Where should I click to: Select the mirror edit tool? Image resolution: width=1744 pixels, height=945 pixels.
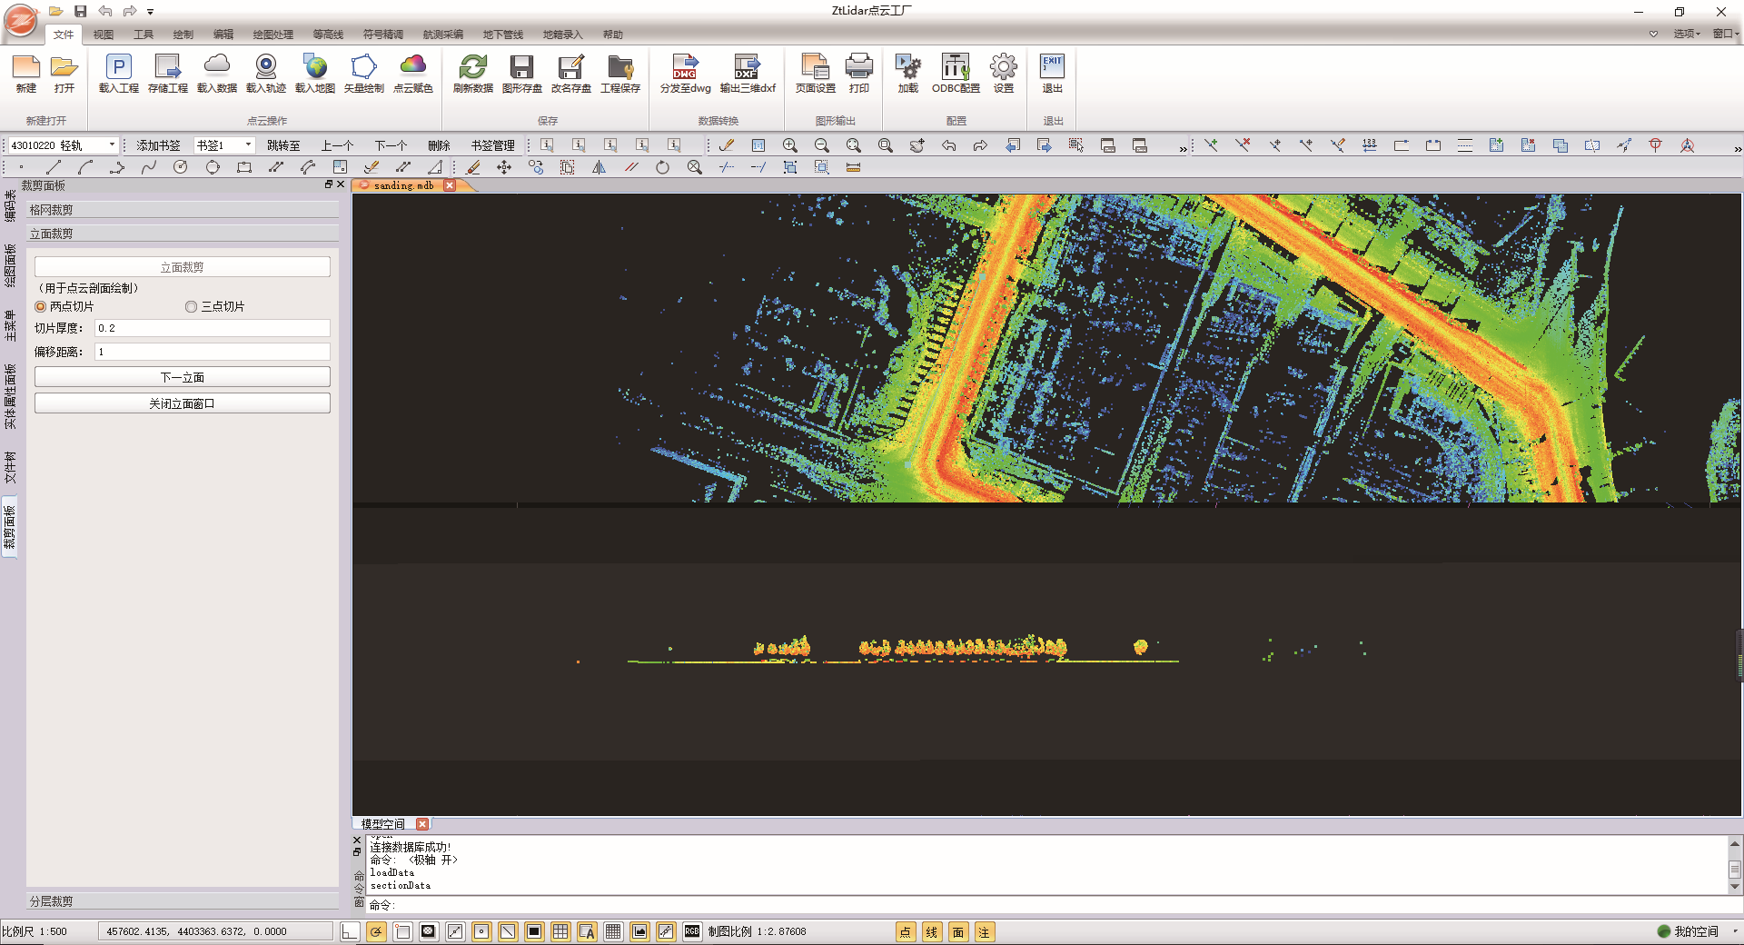pos(599,167)
